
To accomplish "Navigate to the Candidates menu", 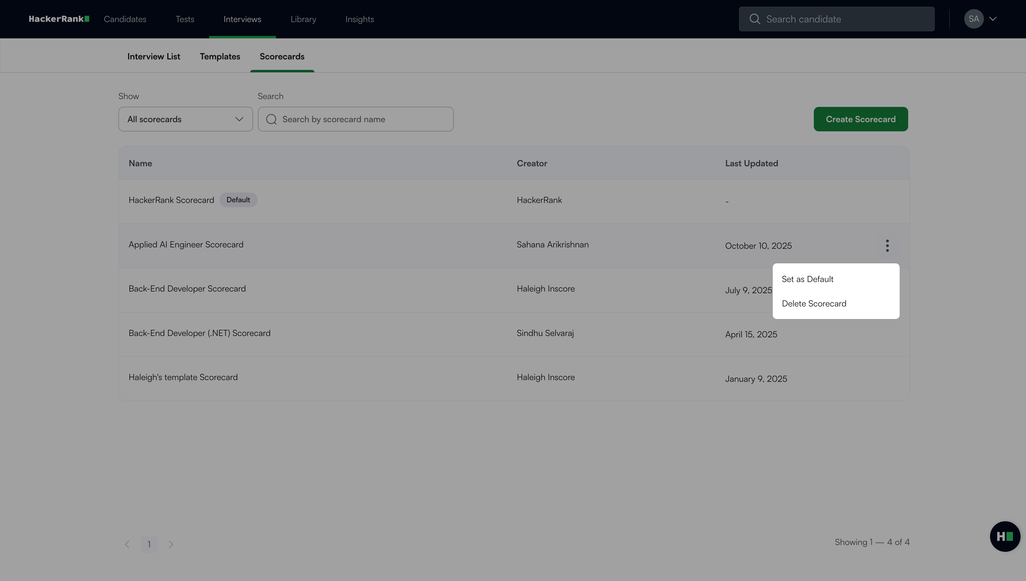I will [125, 19].
